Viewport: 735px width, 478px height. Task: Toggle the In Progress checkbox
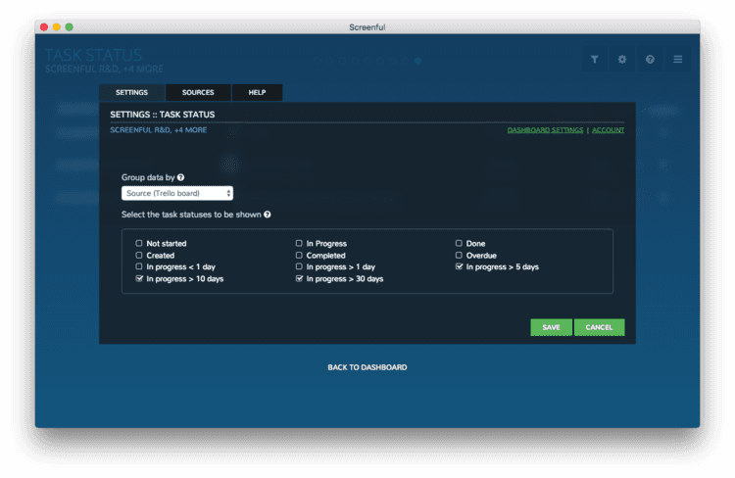299,243
